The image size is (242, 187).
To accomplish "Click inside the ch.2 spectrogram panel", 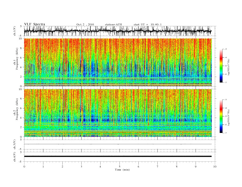I will (x=118, y=113).
